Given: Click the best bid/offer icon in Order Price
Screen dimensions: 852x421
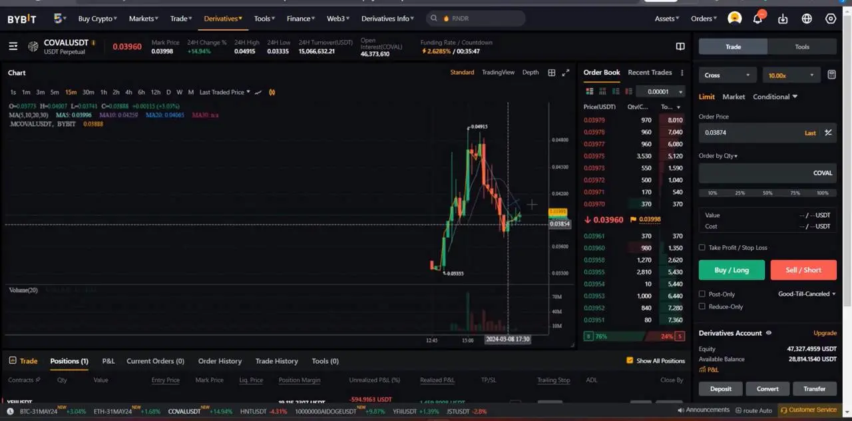Looking at the screenshot, I should (828, 133).
